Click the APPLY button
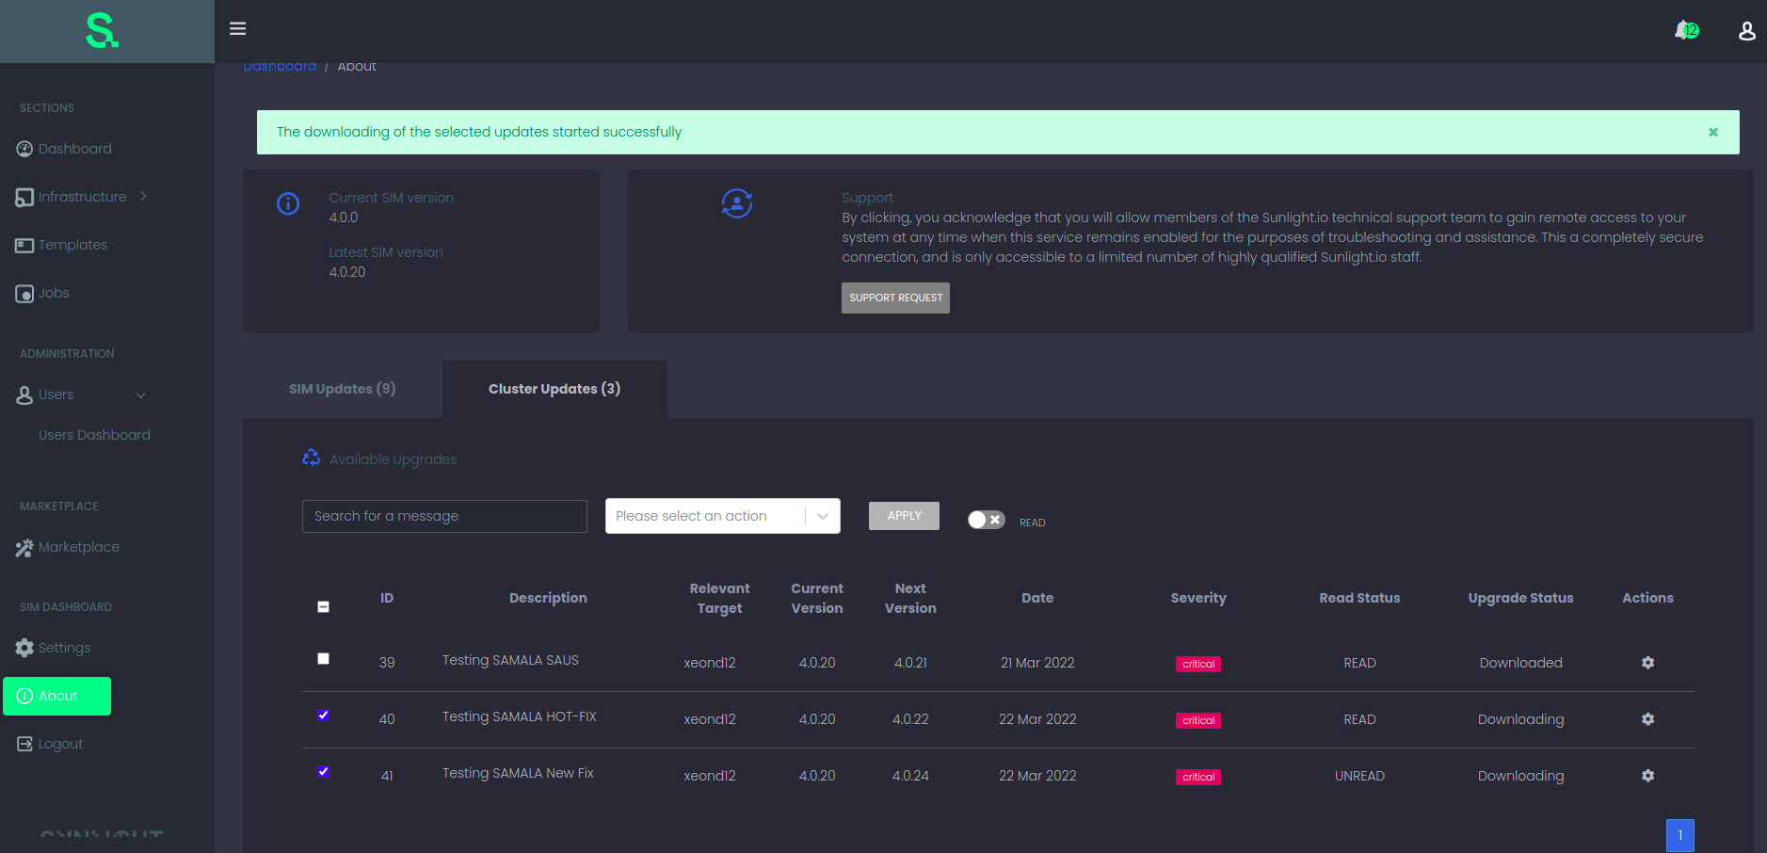This screenshot has width=1767, height=853. click(904, 516)
